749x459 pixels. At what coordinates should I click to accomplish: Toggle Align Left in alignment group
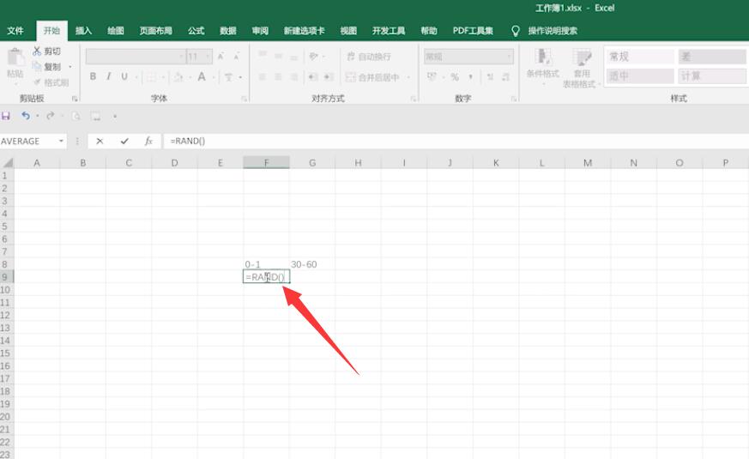(x=263, y=76)
